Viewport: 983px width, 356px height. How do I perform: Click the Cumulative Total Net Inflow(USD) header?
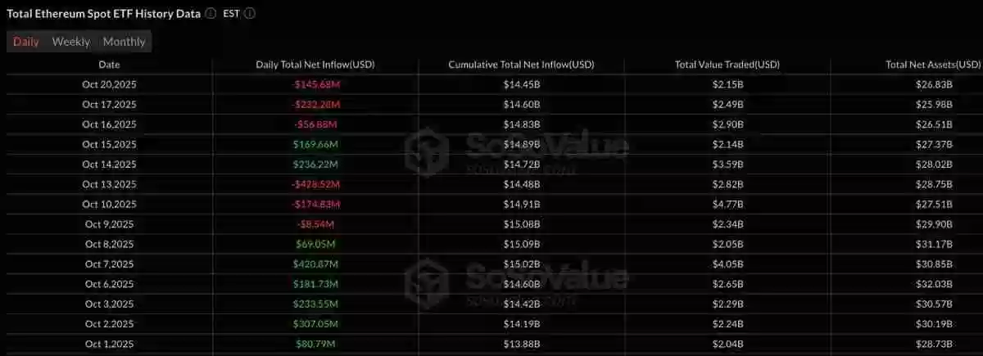pos(522,65)
